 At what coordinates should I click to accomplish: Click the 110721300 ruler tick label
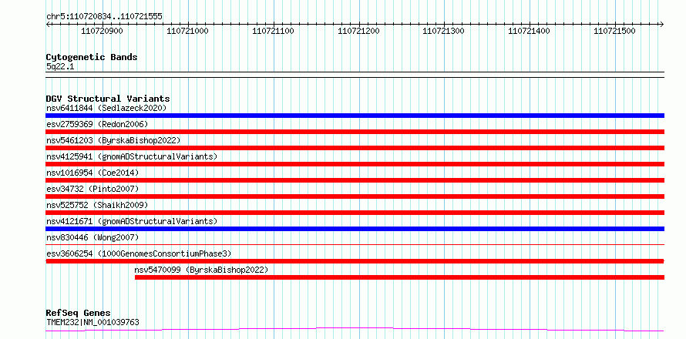[x=444, y=31]
